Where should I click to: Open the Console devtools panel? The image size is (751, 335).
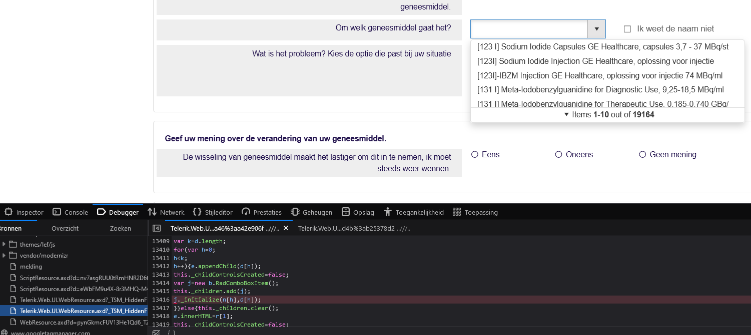[x=71, y=212]
